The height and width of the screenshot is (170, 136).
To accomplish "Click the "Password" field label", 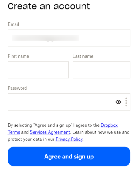I will coord(17,88).
